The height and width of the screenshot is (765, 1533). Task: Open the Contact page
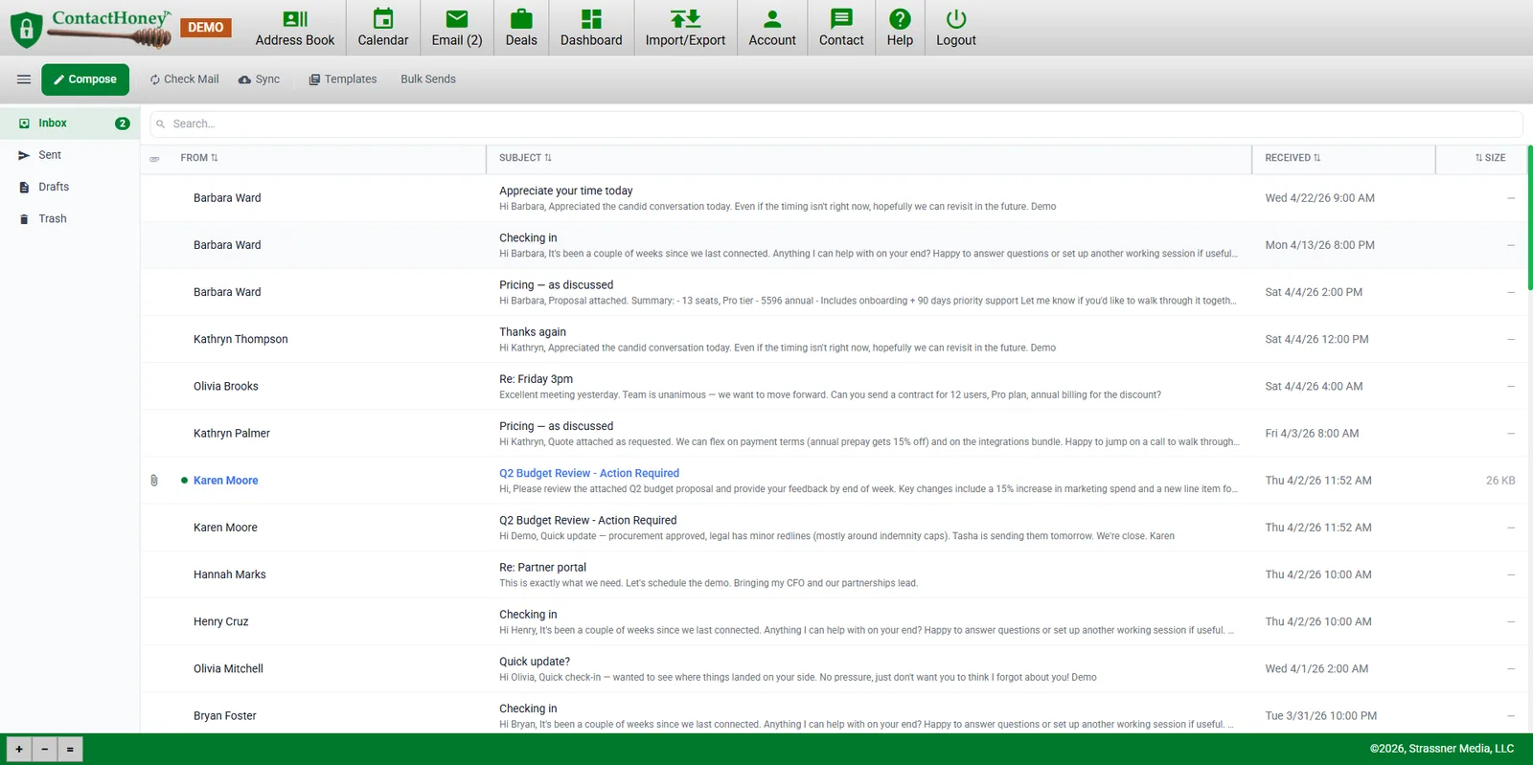[841, 28]
